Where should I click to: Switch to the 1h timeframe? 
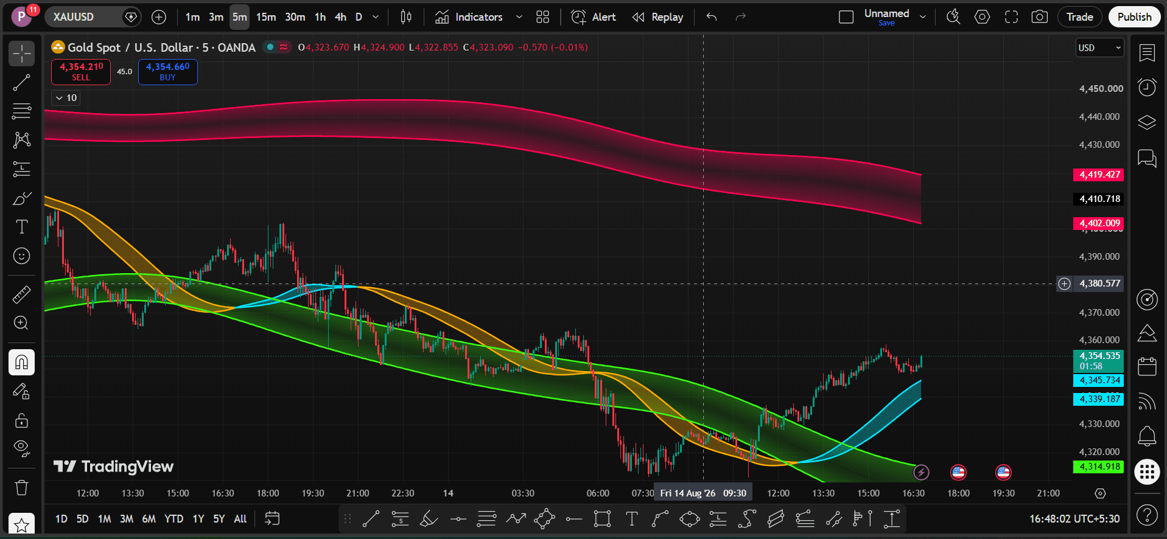(x=320, y=17)
